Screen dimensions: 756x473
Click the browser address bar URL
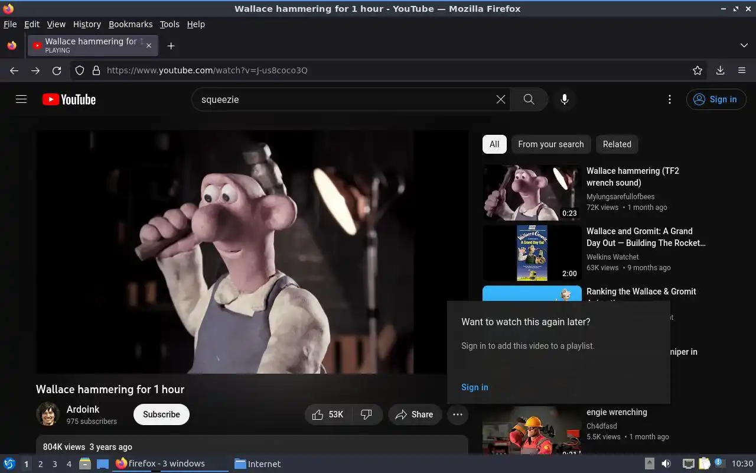pyautogui.click(x=207, y=70)
